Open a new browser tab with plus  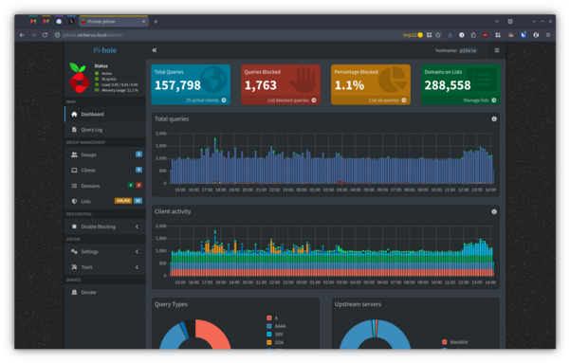(156, 22)
